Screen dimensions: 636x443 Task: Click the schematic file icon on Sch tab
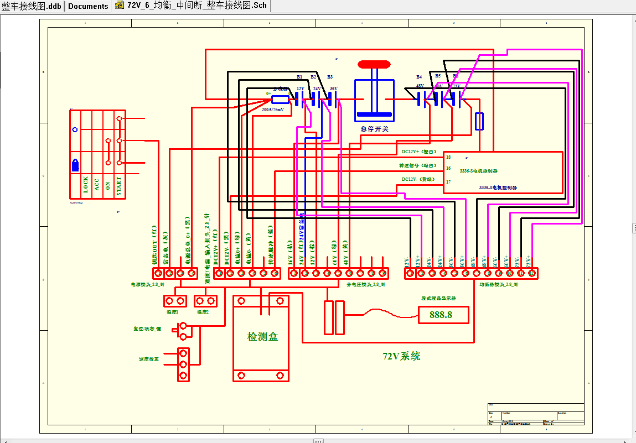click(x=119, y=6)
